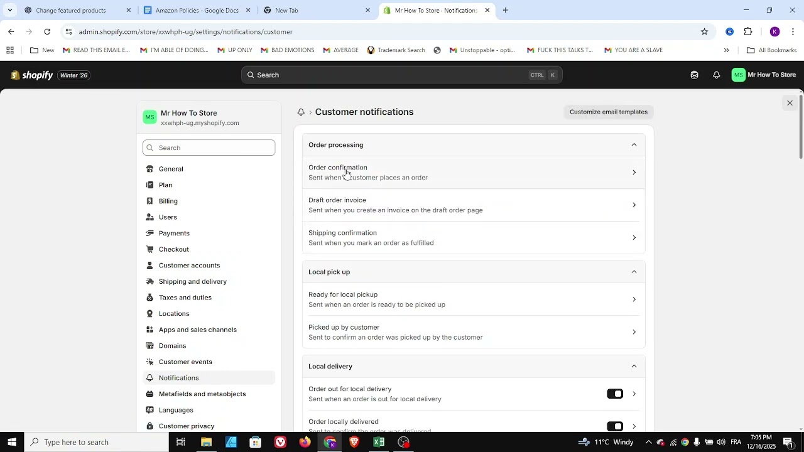Open Draft order invoice via its chevron

(x=634, y=205)
